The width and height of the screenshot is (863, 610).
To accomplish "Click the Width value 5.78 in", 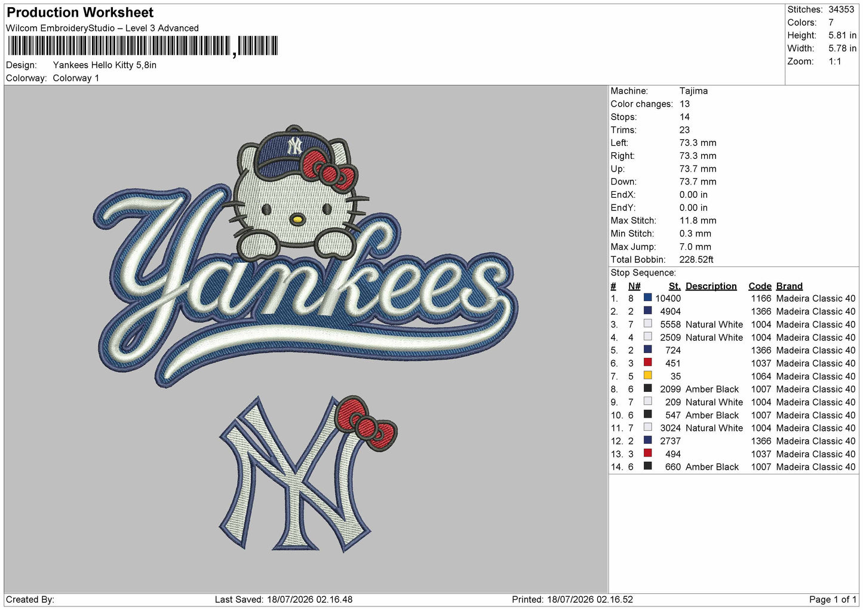I will tap(842, 48).
